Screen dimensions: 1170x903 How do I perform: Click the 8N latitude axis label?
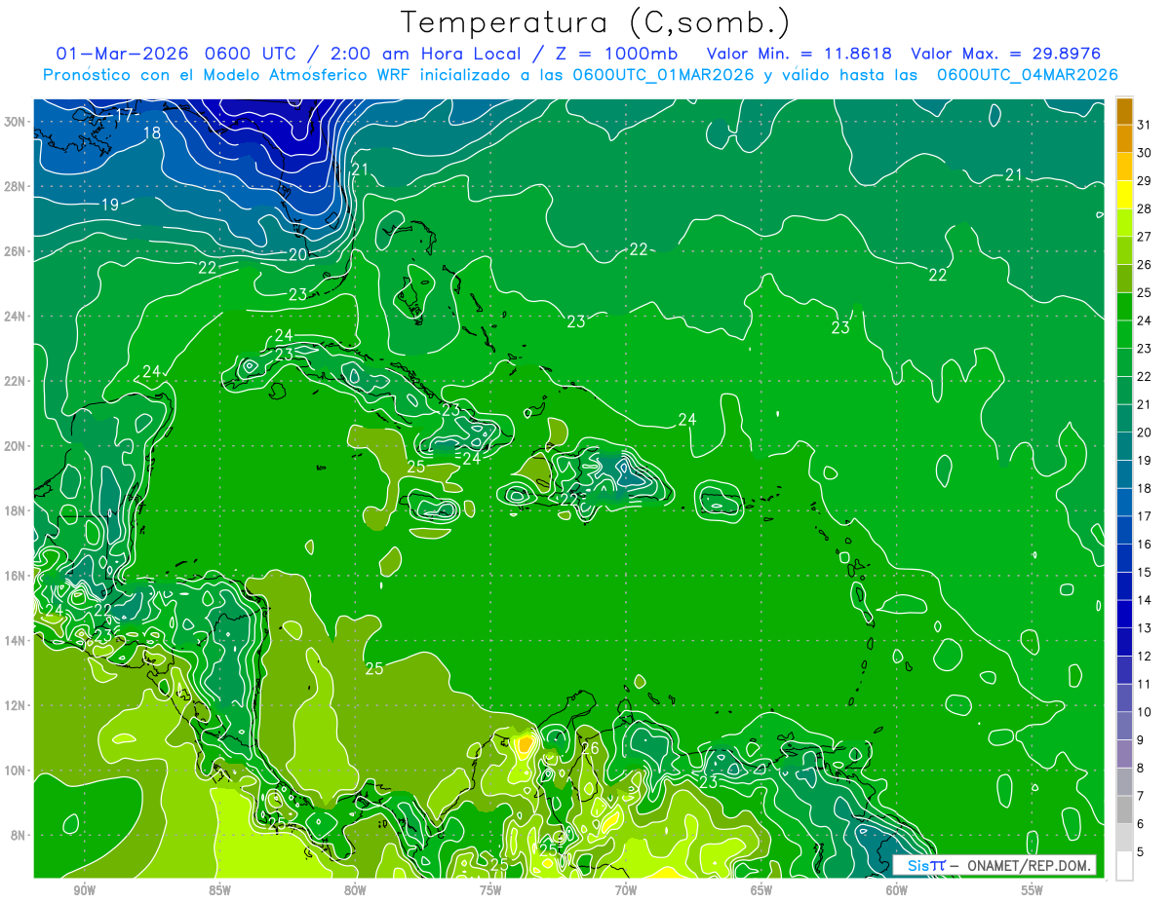pos(19,835)
